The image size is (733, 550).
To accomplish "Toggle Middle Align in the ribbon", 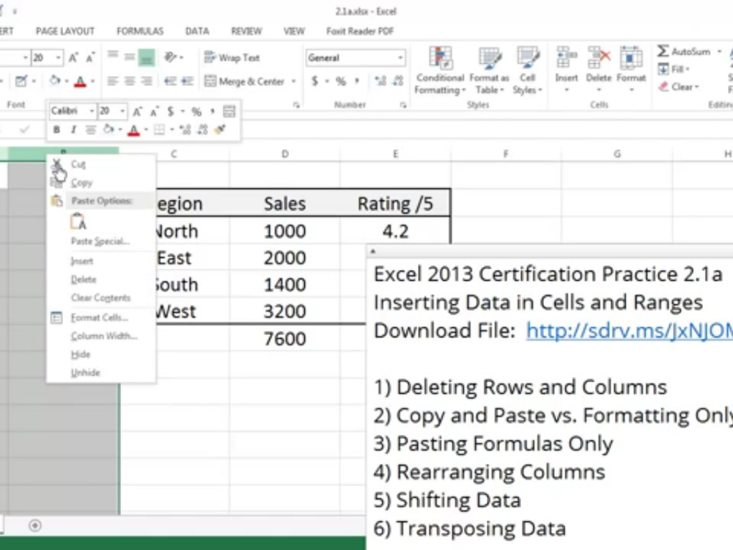I will (x=130, y=57).
